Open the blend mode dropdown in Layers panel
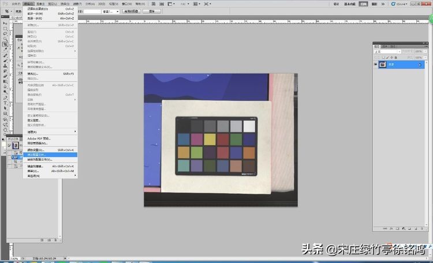Screen dimensions: 433x263 (x=387, y=51)
